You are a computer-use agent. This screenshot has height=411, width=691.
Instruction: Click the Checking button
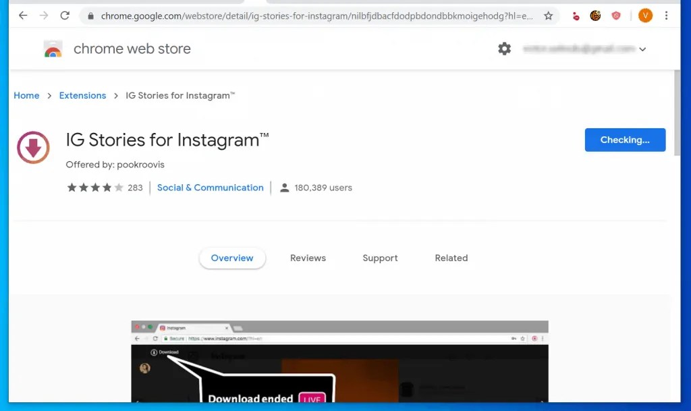pyautogui.click(x=624, y=140)
